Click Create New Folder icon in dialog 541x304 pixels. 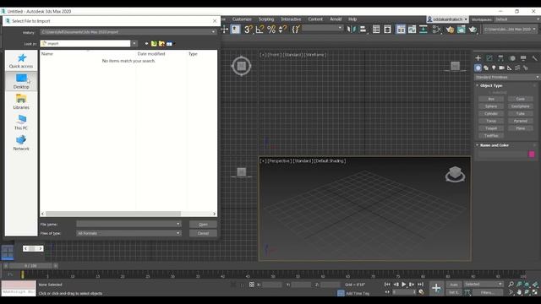(161, 43)
